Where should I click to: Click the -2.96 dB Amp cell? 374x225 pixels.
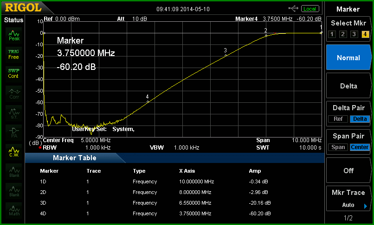(258, 193)
